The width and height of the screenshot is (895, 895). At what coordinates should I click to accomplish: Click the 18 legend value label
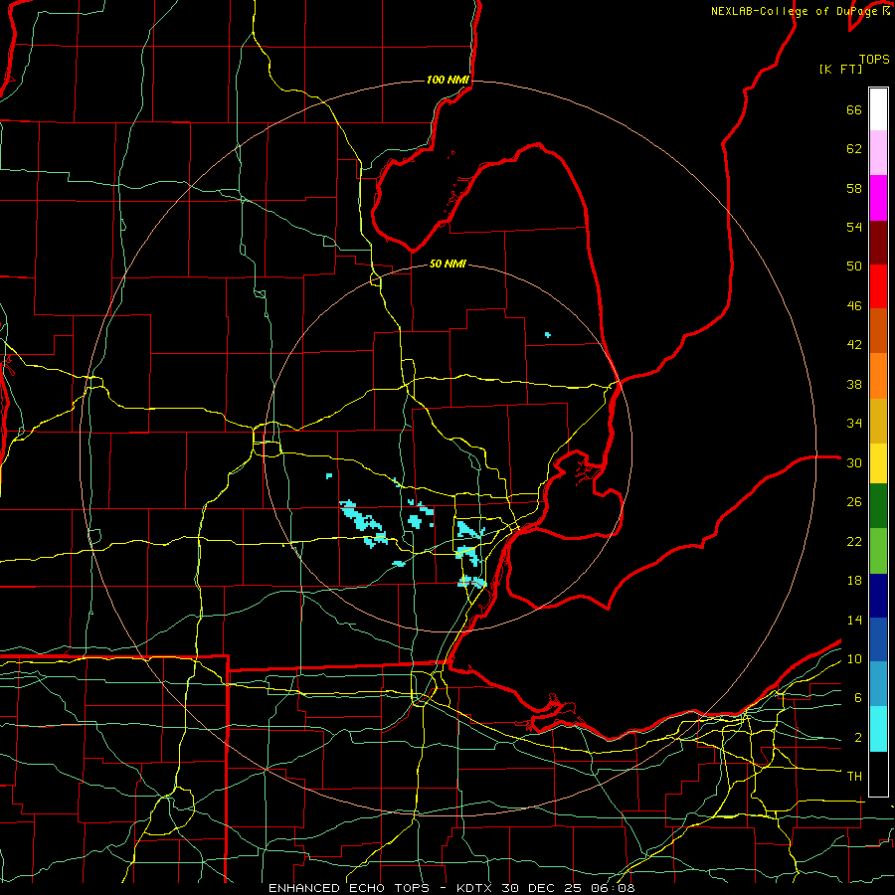pyautogui.click(x=854, y=581)
